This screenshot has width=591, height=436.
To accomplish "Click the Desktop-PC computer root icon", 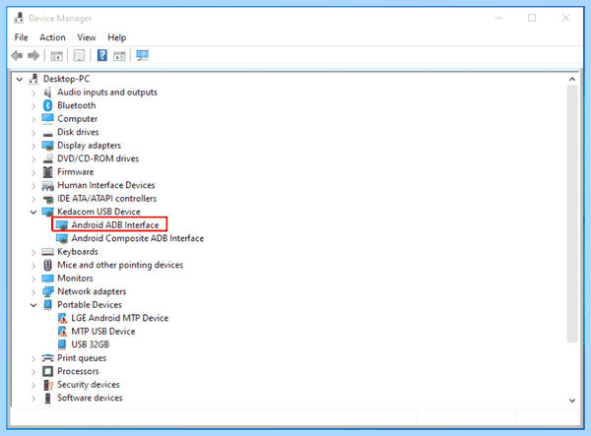I will click(33, 79).
